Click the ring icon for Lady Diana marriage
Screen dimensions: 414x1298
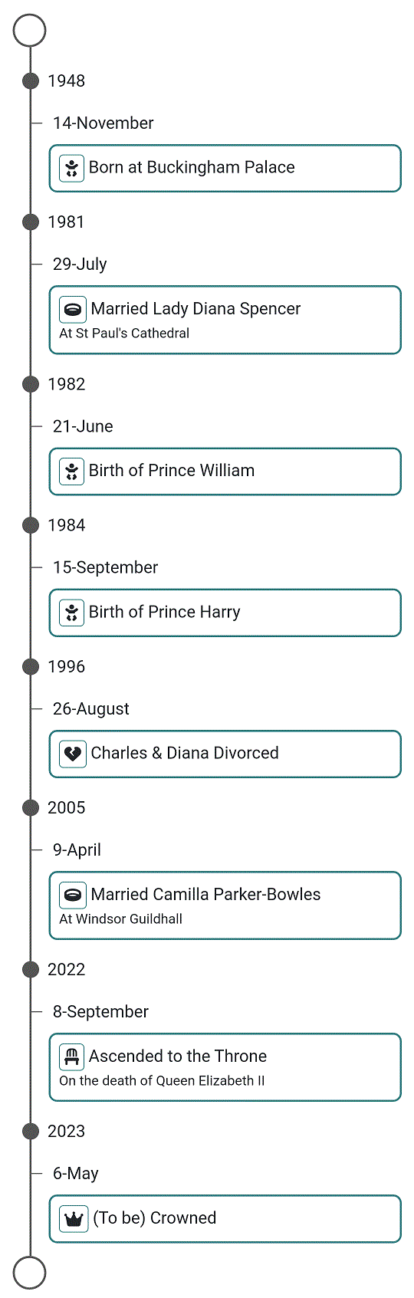pyautogui.click(x=72, y=309)
